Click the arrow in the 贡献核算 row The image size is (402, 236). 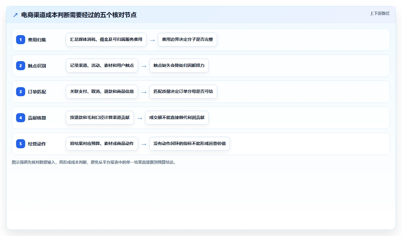[140, 118]
